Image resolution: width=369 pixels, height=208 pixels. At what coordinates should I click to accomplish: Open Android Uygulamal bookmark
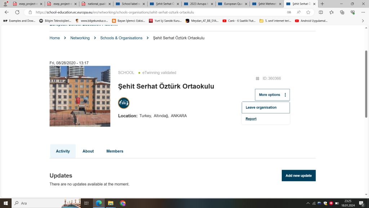point(311,21)
